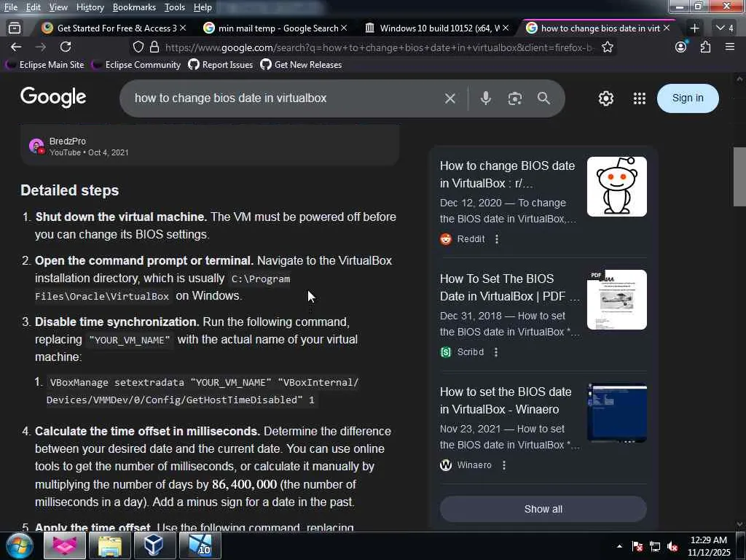Click the Winaero blue screen thumbnail
This screenshot has height=560, width=746.
616,413
